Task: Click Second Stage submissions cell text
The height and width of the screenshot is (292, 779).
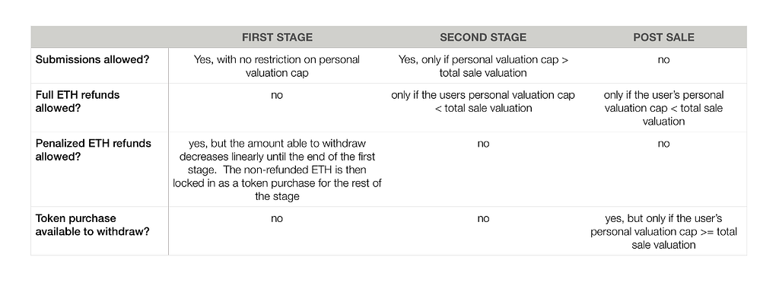Action: tap(483, 66)
